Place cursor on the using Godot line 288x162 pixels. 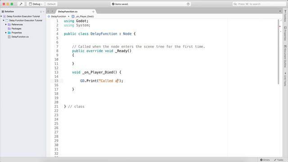click(76, 21)
